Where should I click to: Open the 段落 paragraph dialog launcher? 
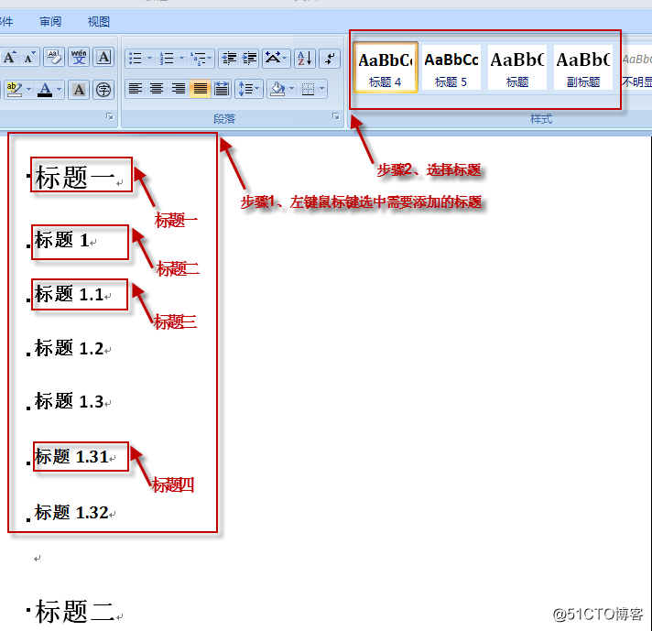336,116
